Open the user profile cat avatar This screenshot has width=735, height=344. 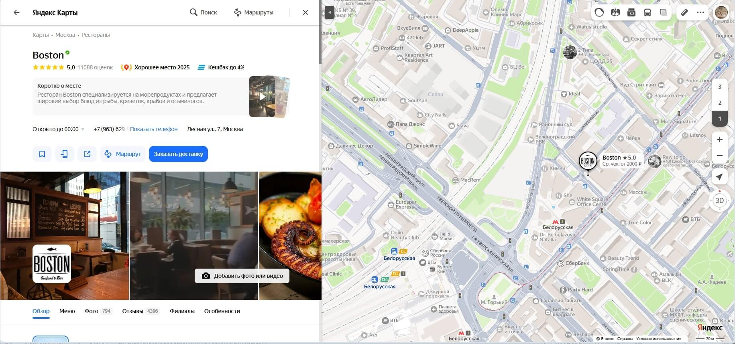point(721,12)
